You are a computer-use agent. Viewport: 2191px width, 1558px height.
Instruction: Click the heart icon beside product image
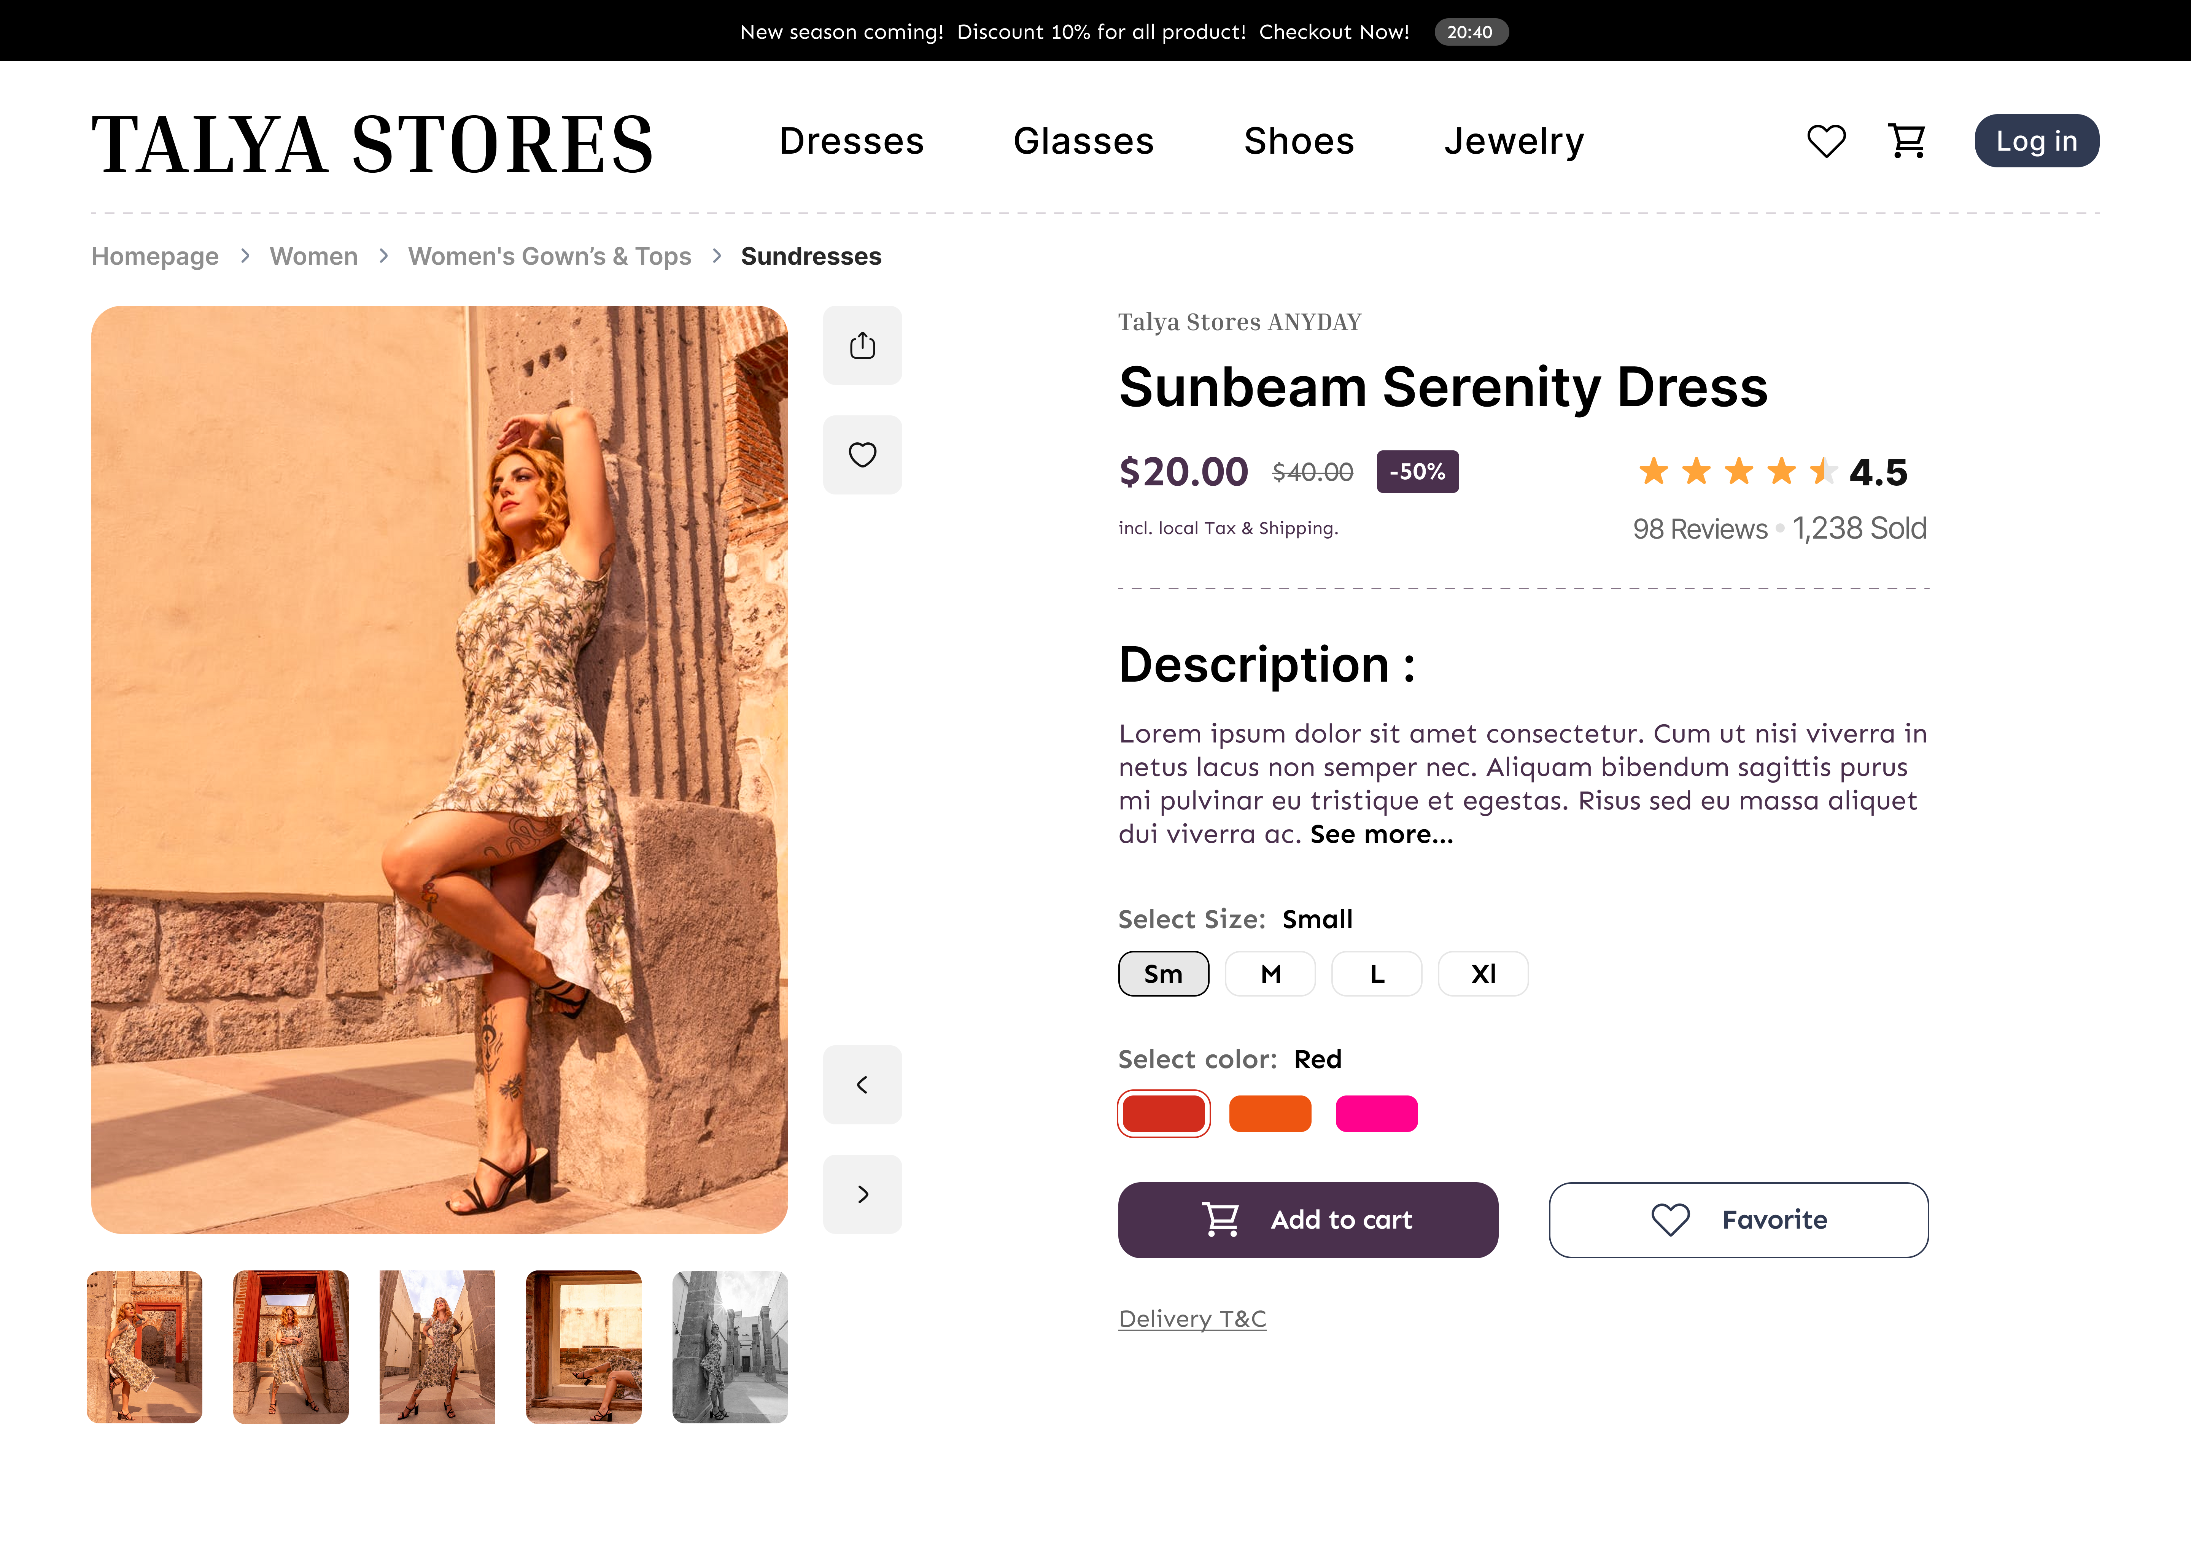862,455
